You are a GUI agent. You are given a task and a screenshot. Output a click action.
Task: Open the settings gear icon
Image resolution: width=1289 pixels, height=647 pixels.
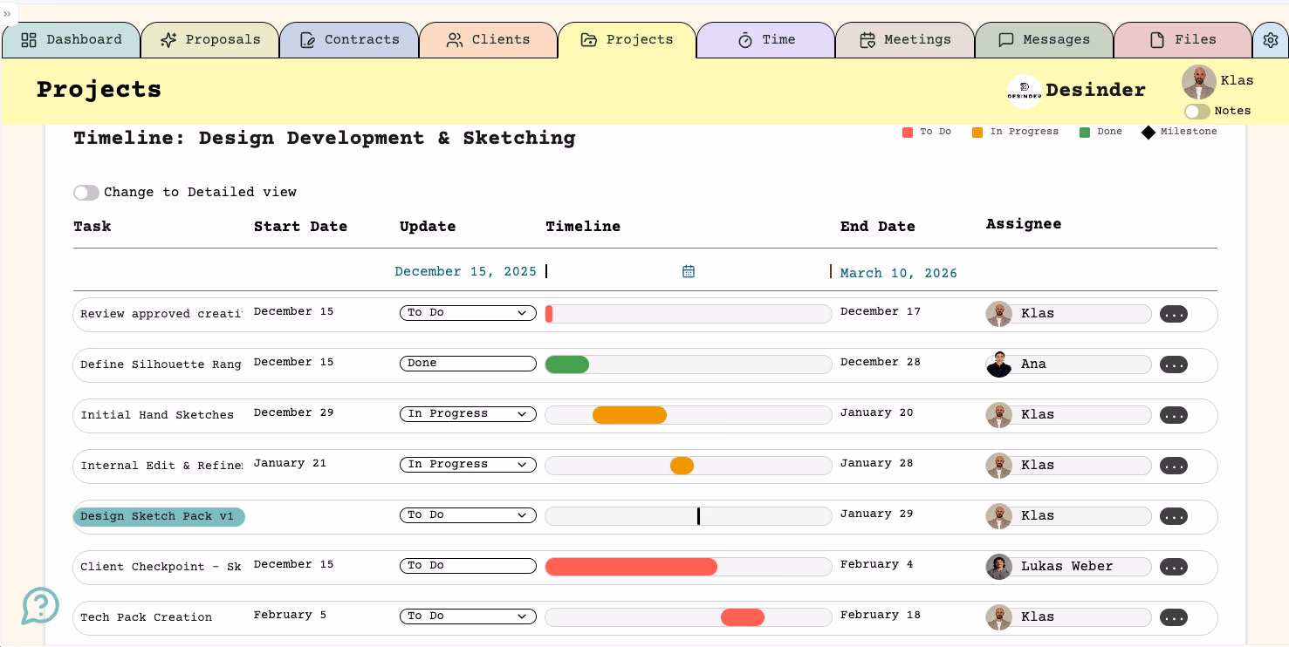tap(1271, 40)
